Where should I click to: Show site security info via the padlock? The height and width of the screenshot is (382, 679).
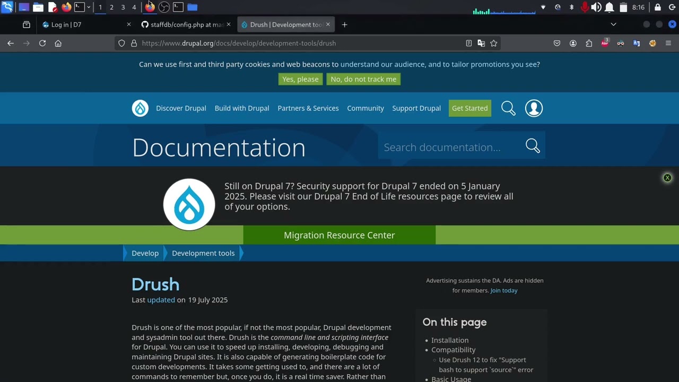tap(134, 43)
